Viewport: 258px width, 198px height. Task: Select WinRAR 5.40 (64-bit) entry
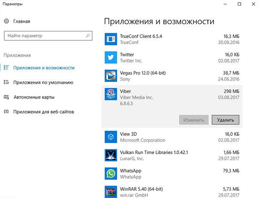coord(141,189)
